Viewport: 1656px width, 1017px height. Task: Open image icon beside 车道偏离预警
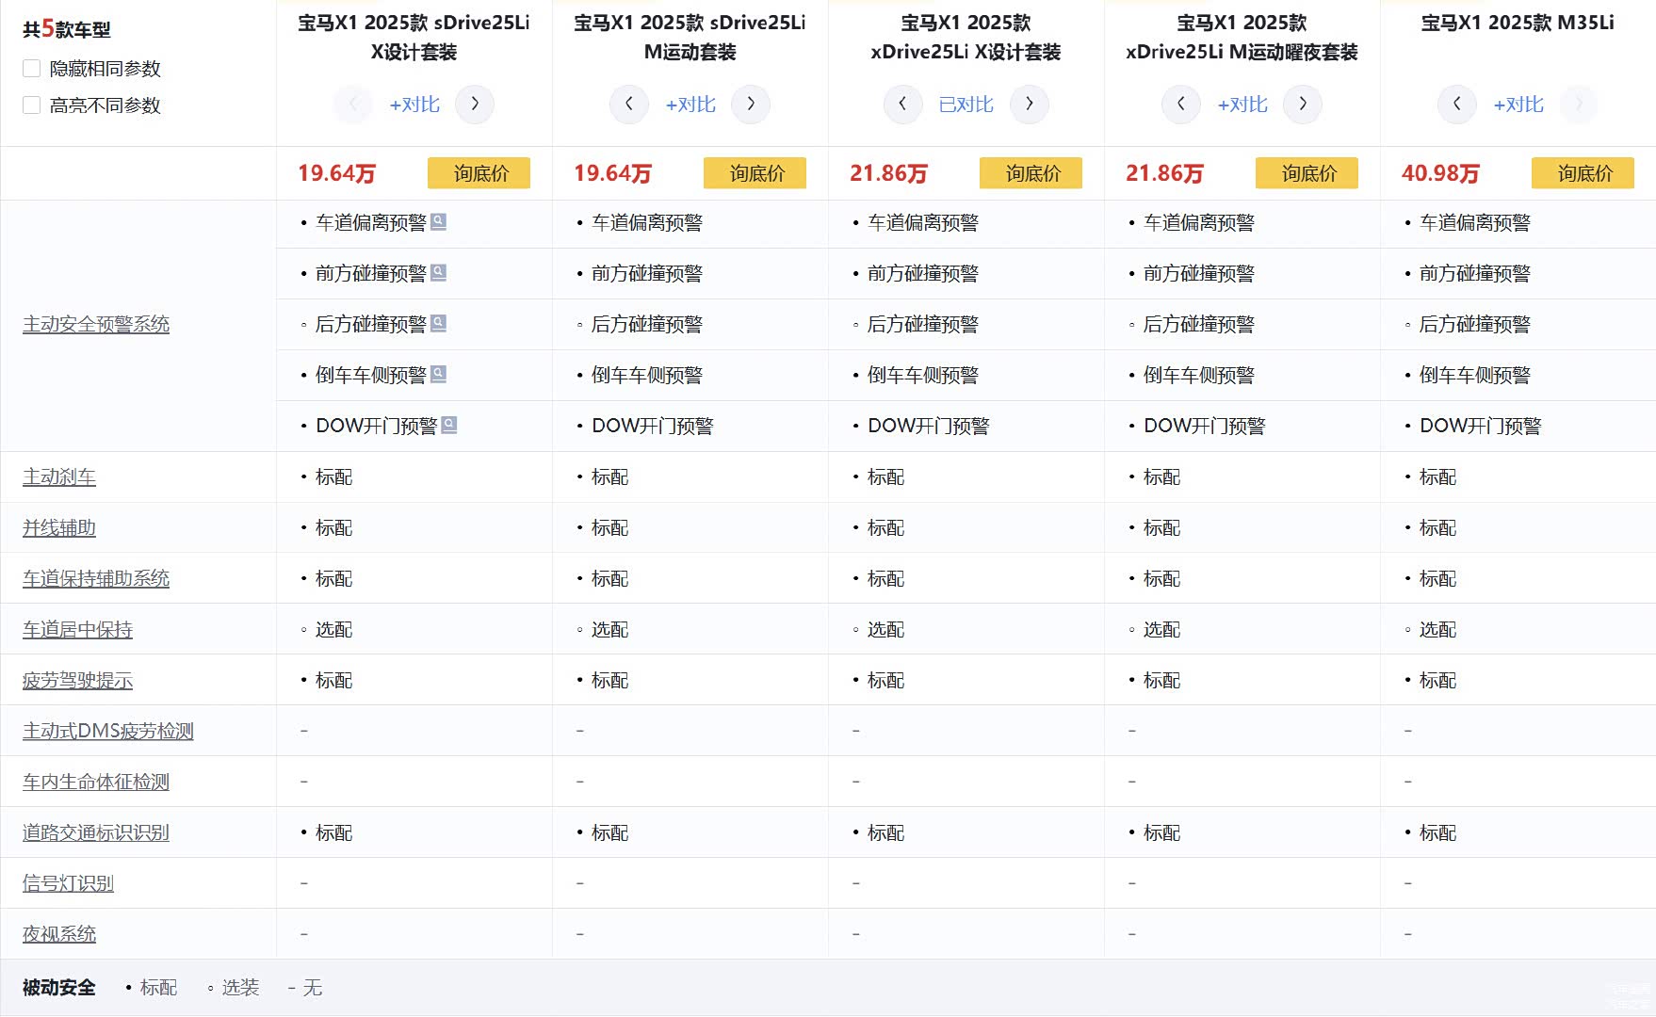[x=438, y=222]
